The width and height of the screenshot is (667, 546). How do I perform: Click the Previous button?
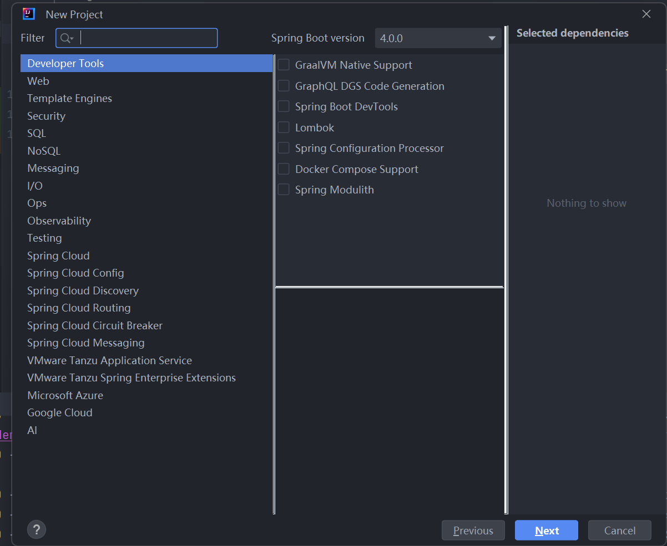[473, 530]
